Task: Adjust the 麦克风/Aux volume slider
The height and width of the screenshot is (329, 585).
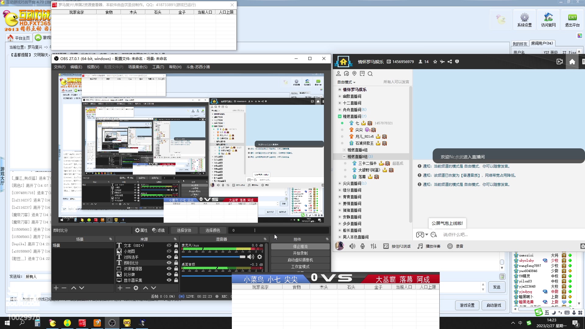Action: click(x=213, y=257)
